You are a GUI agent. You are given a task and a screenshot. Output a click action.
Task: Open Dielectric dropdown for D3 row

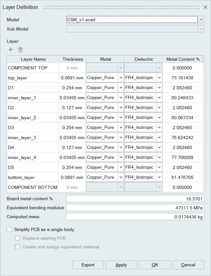pos(159,128)
